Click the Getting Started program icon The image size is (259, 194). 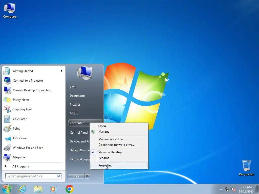pos(7,71)
